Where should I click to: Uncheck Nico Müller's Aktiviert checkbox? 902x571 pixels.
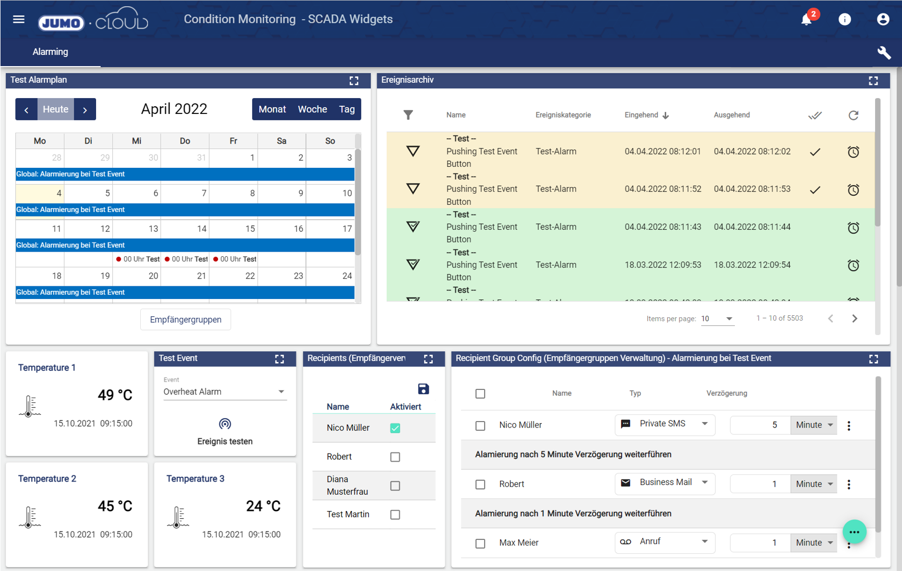395,428
